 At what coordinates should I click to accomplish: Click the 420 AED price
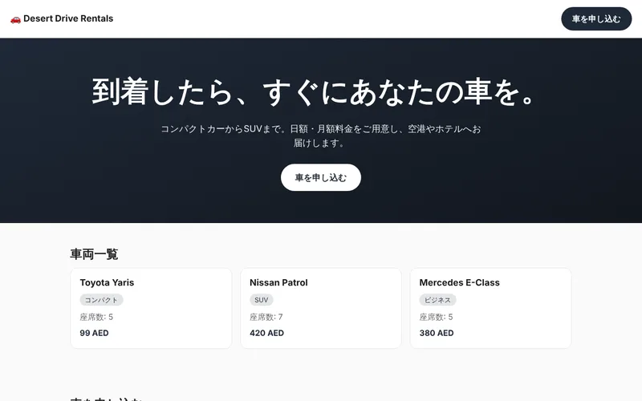(x=266, y=333)
